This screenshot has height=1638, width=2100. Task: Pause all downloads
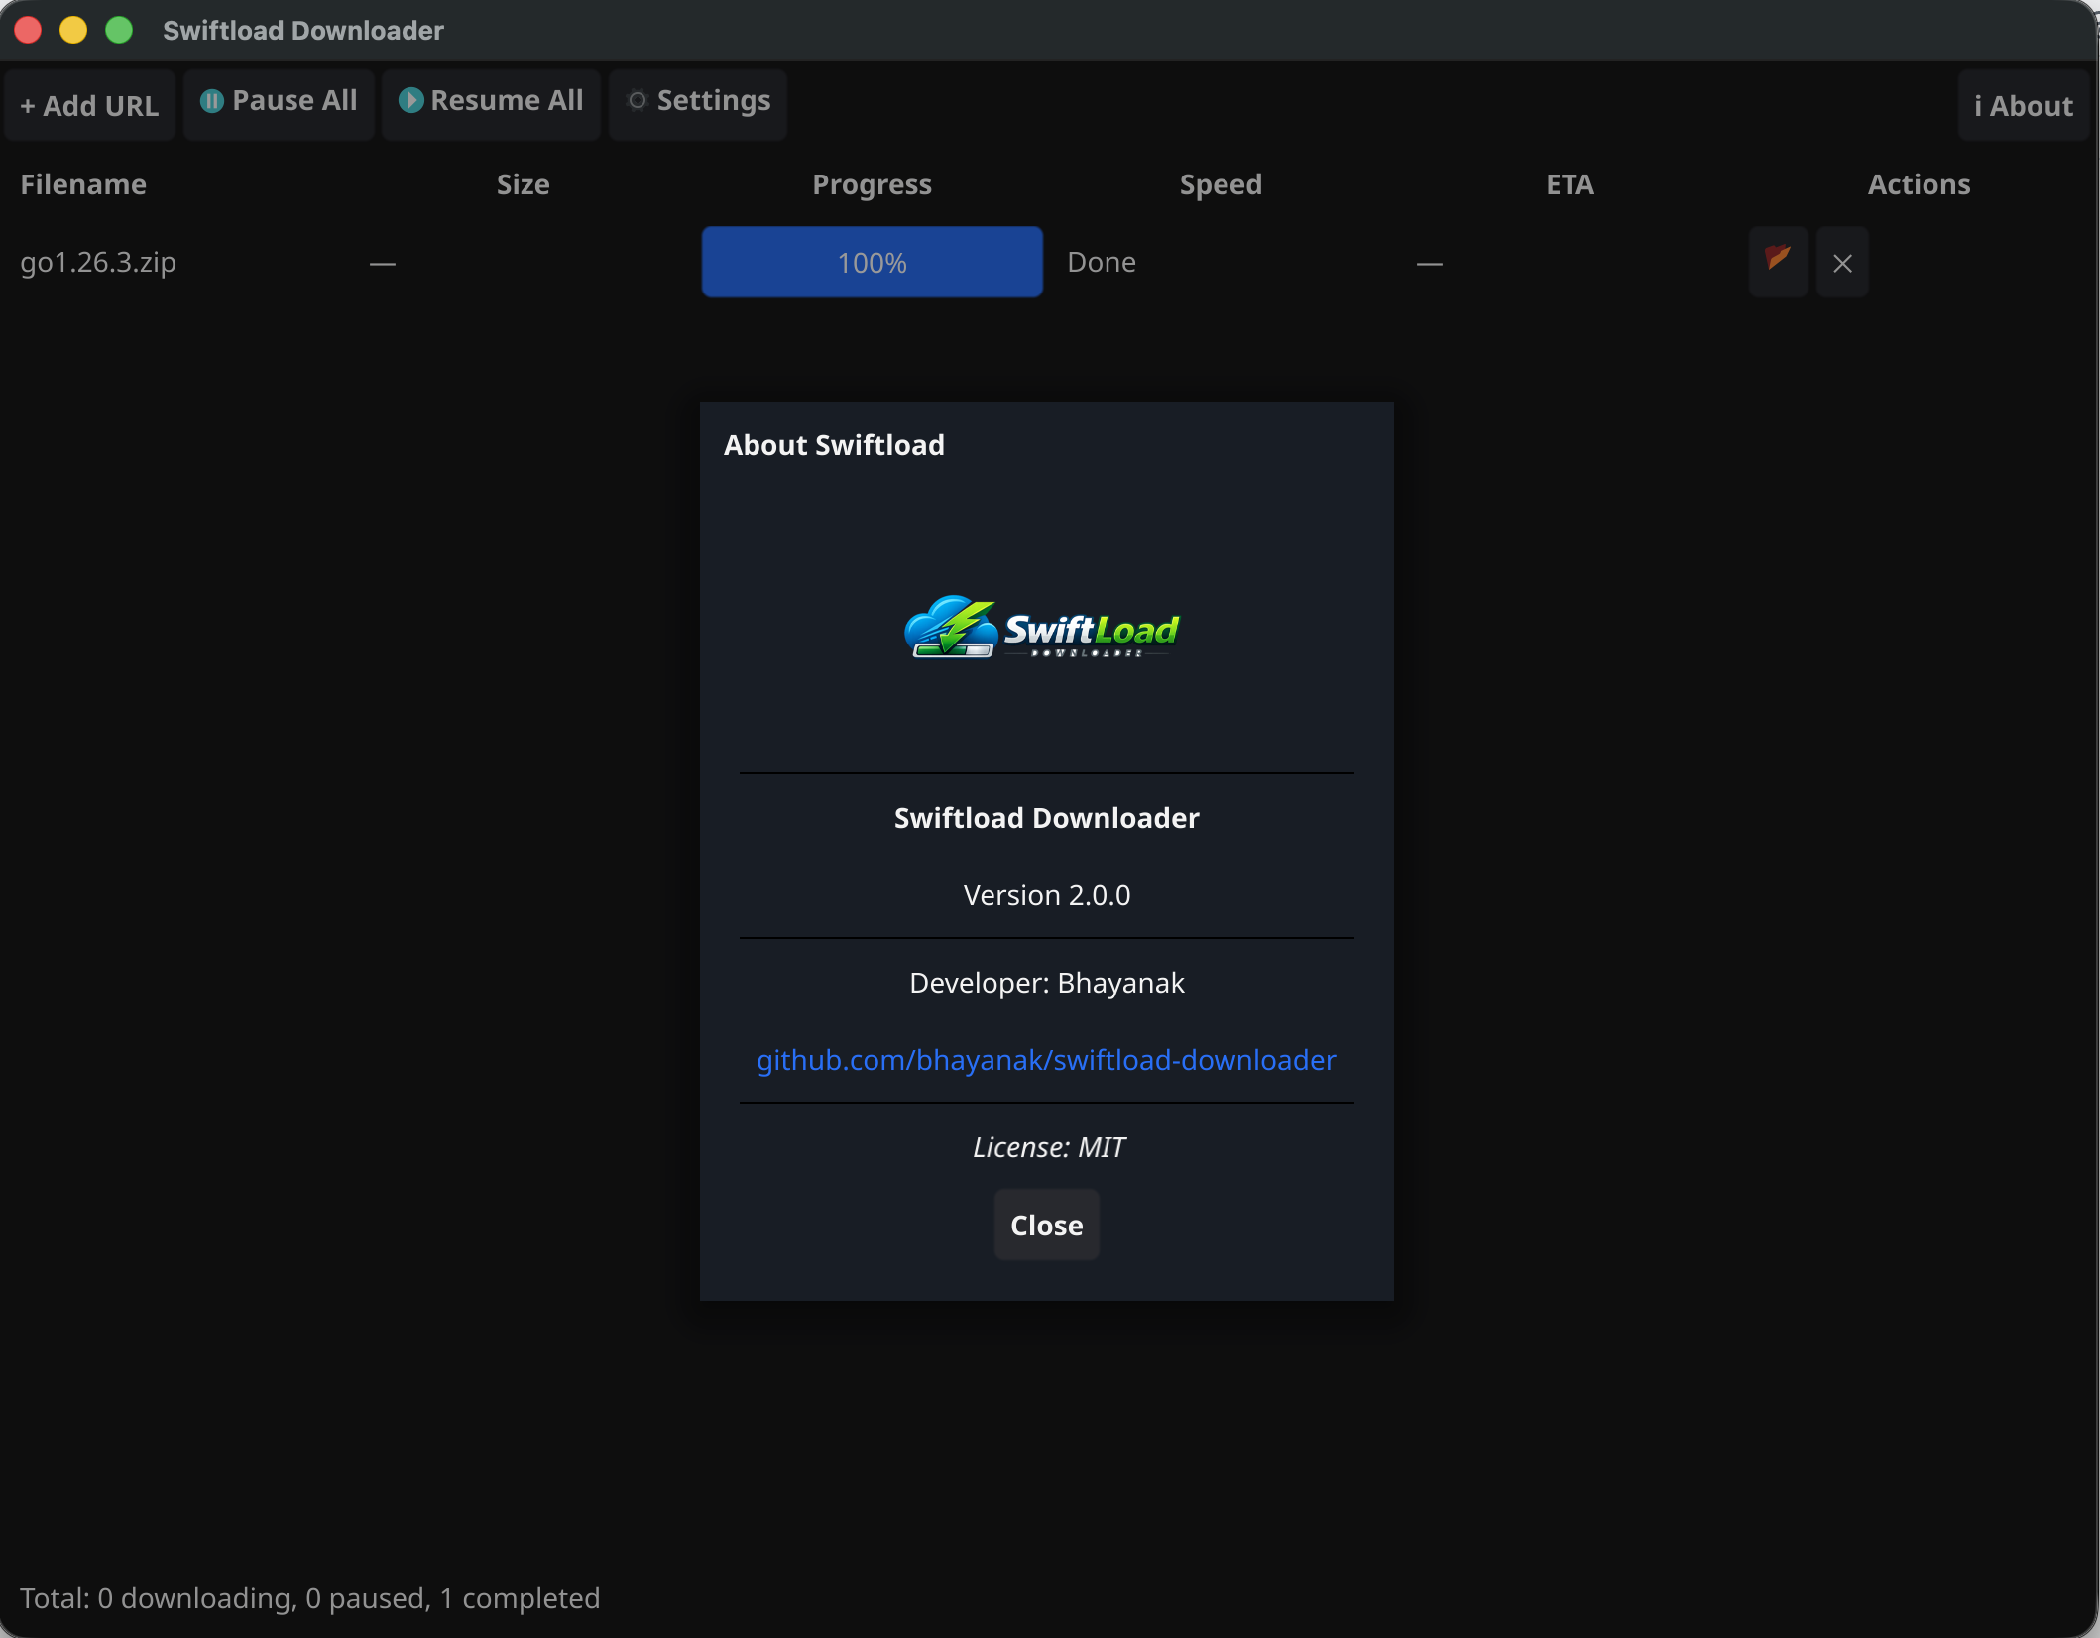point(279,105)
